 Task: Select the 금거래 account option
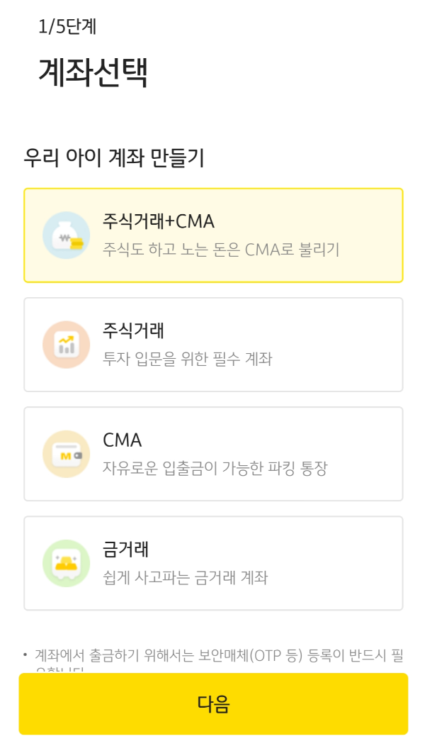click(212, 562)
